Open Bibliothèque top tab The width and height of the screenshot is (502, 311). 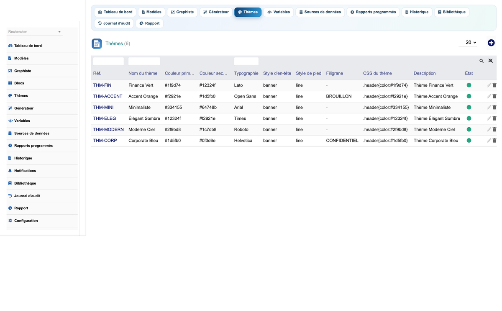[x=452, y=12]
